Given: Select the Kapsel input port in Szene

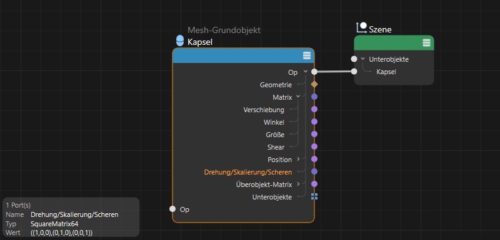Looking at the screenshot, I should click(354, 72).
